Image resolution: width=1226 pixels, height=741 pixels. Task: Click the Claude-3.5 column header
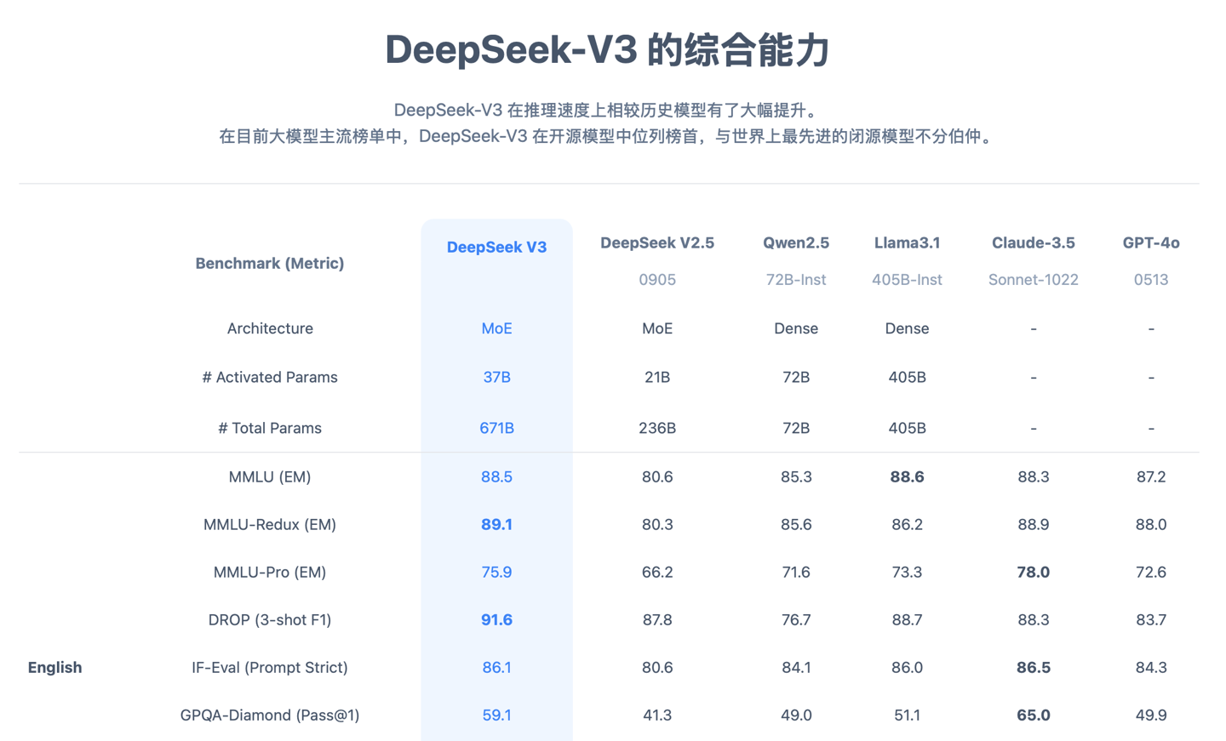(1033, 243)
